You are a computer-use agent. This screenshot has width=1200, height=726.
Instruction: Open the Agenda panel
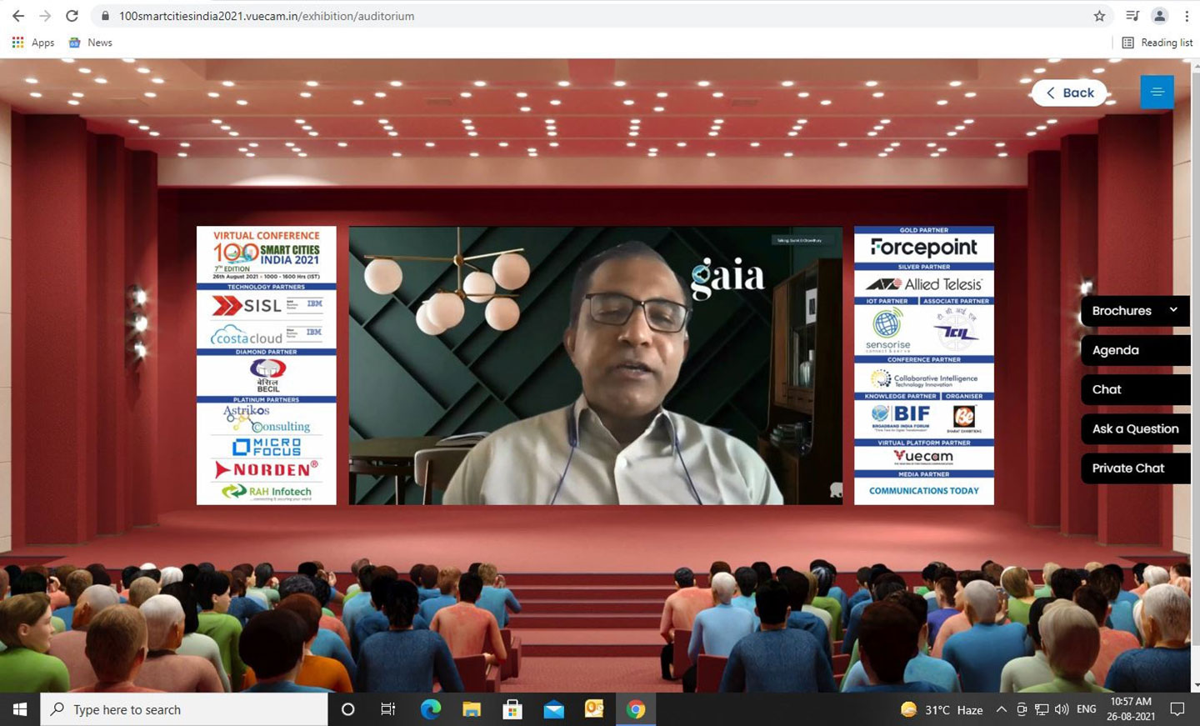click(1135, 350)
